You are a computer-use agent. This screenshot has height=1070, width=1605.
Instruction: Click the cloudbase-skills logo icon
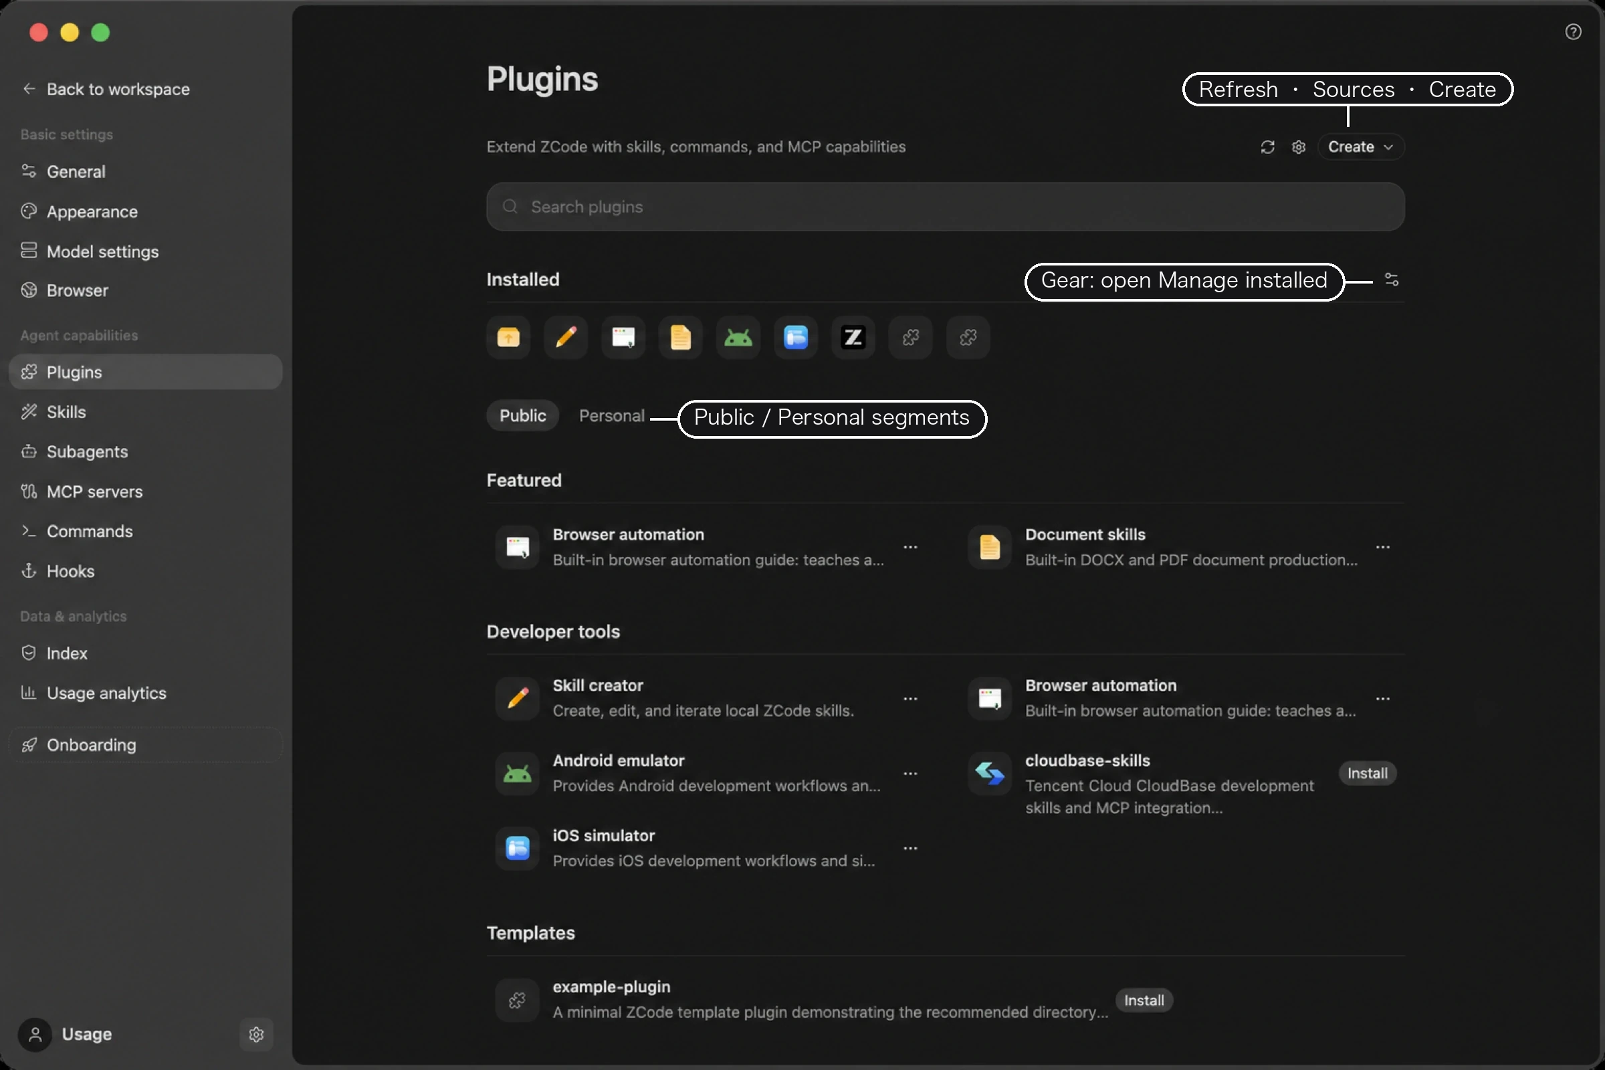990,773
